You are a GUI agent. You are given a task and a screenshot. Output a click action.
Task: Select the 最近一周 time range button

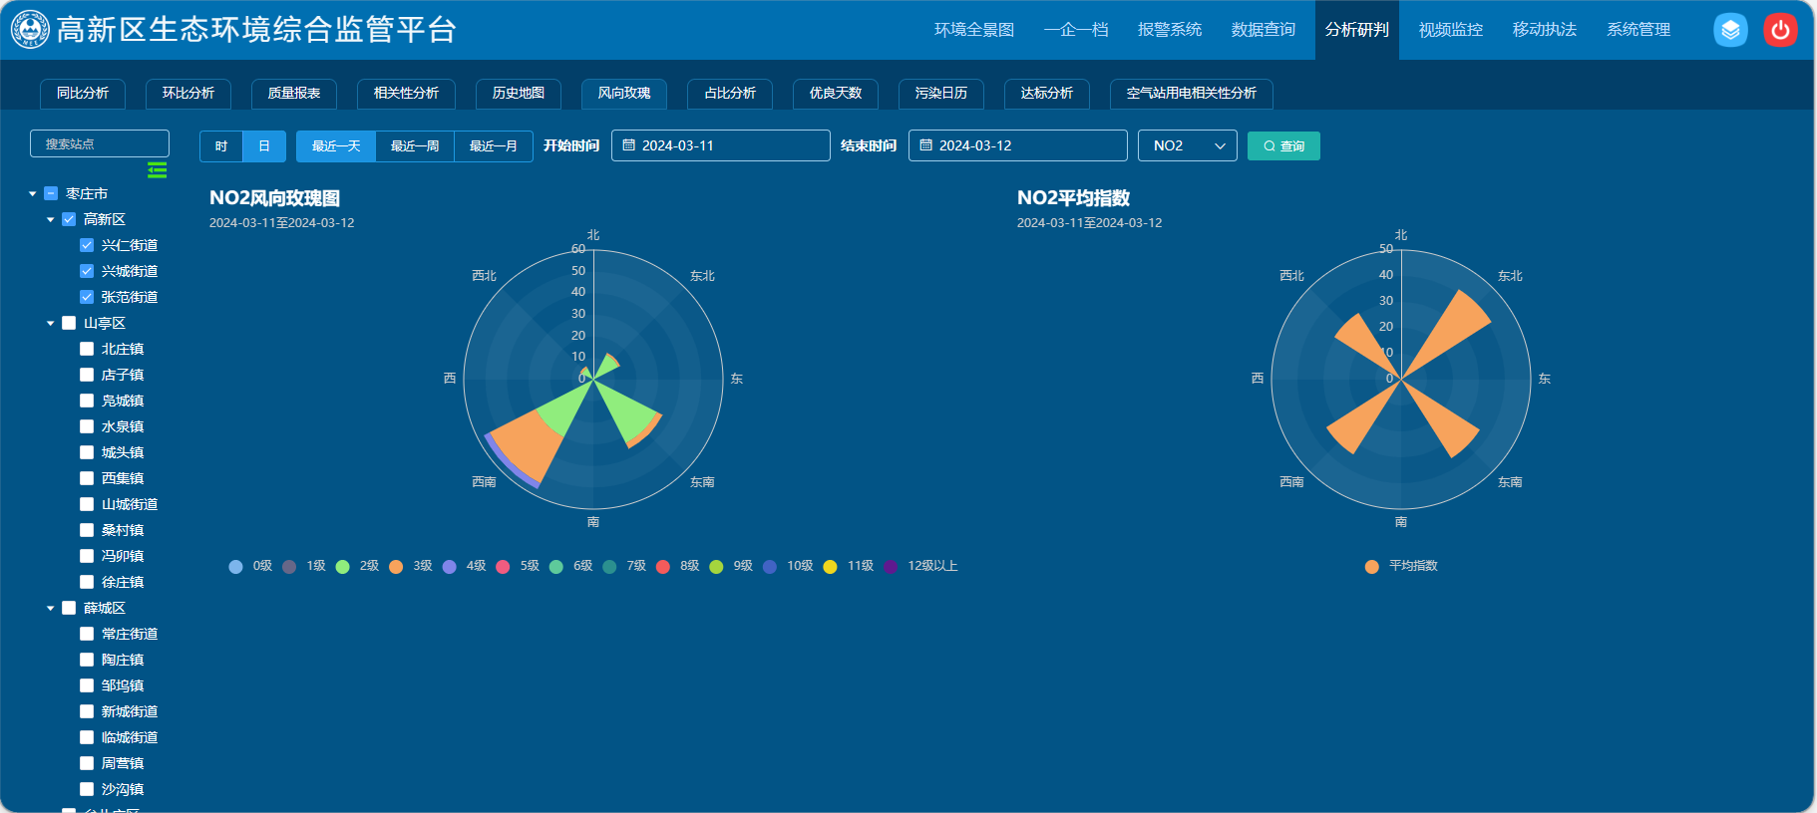(415, 146)
